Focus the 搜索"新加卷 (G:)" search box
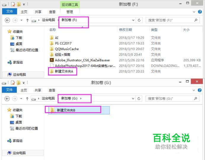205x160 pixels. 172,99
